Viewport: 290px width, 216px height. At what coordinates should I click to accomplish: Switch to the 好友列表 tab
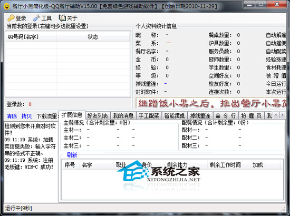point(98,116)
